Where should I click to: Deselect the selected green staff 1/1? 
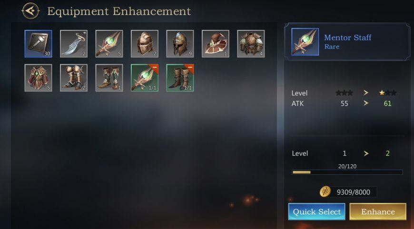pos(145,78)
